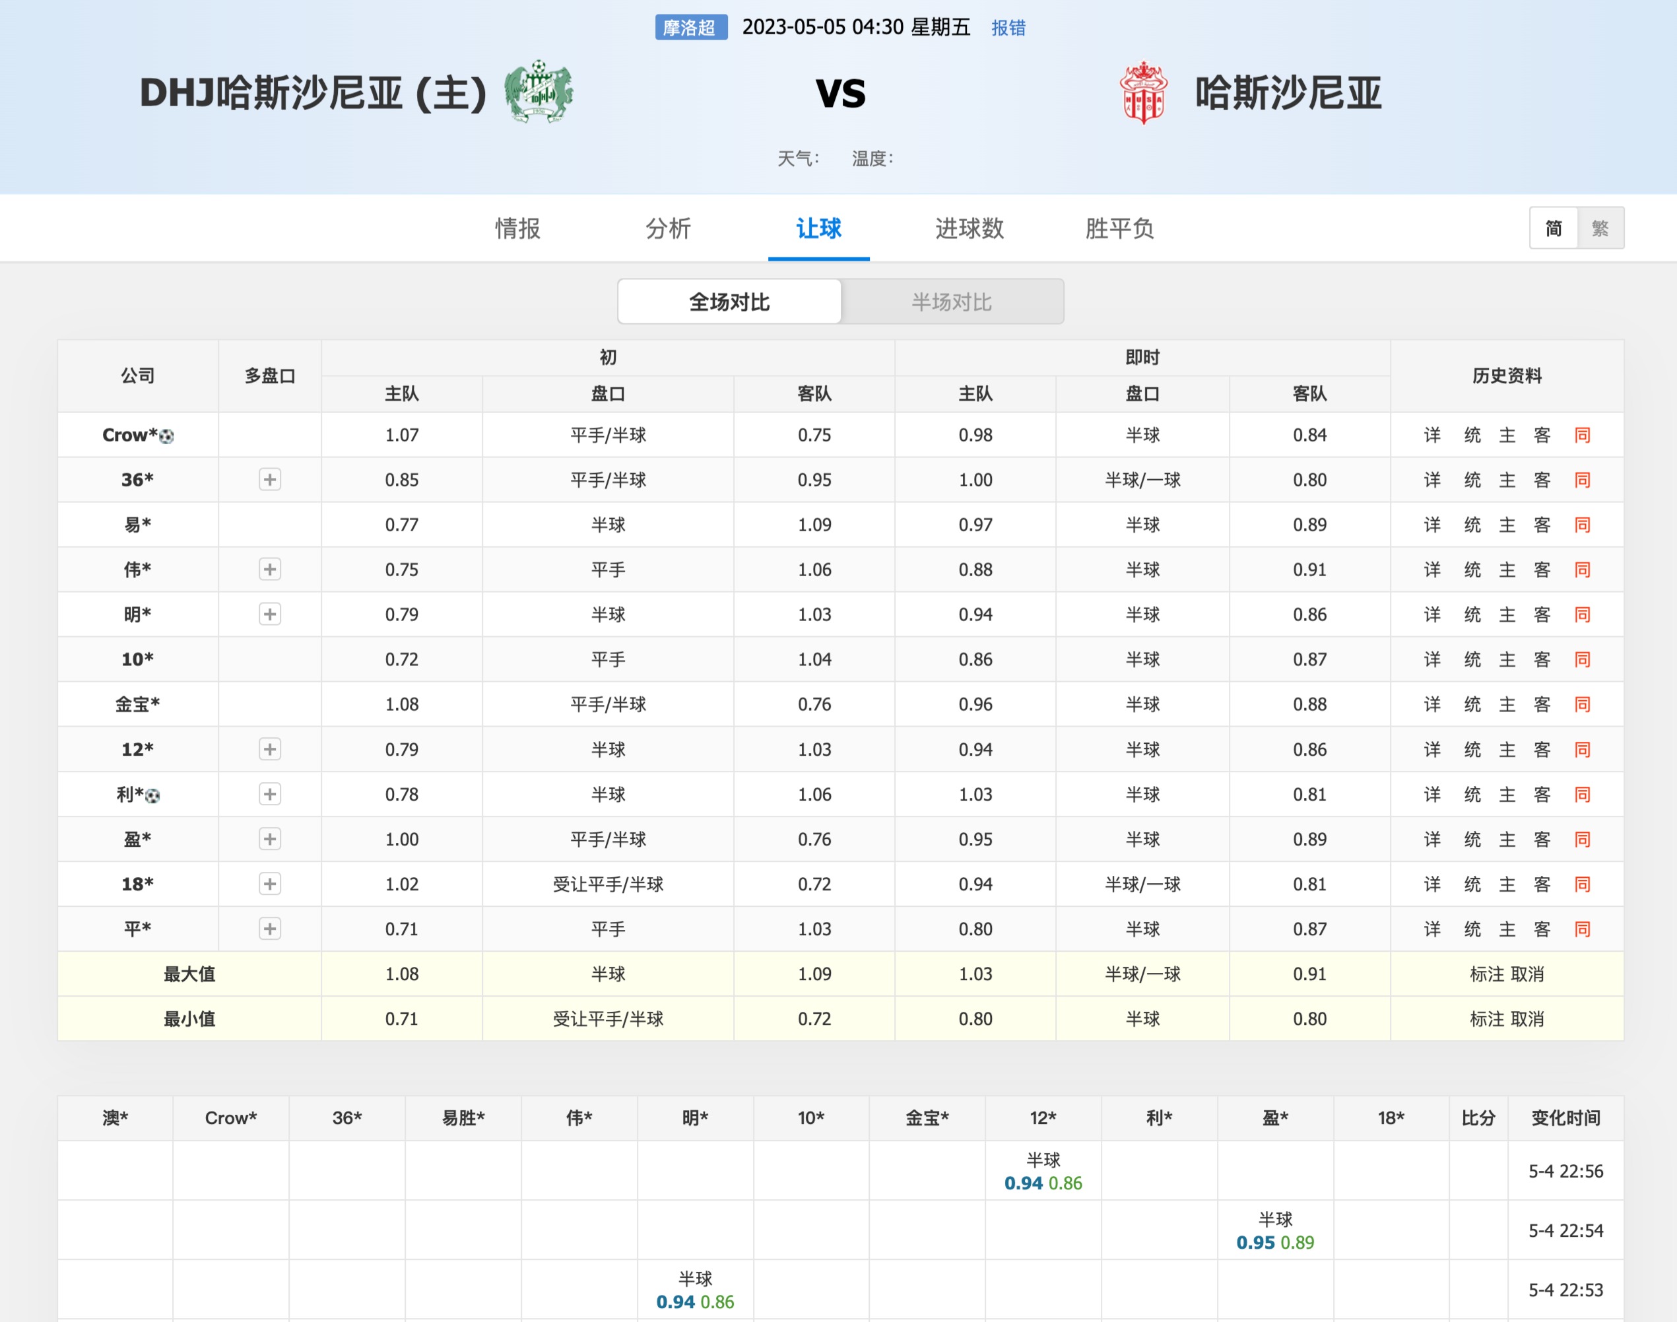Click 主 history link for 利* row
Image resolution: width=1677 pixels, height=1322 pixels.
pos(1507,794)
